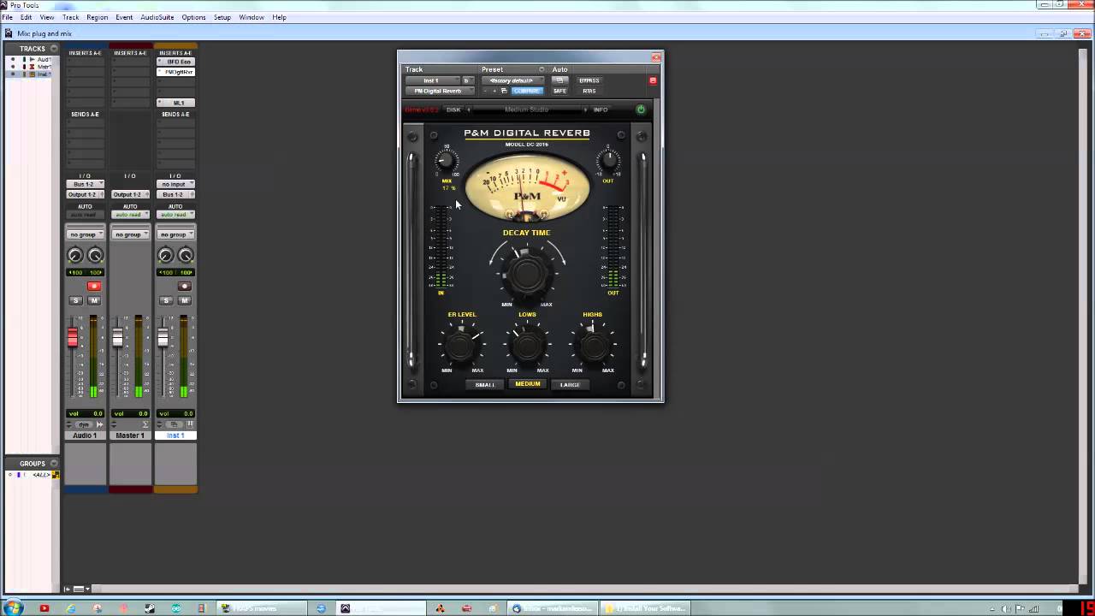Open the Track menu

pos(70,17)
